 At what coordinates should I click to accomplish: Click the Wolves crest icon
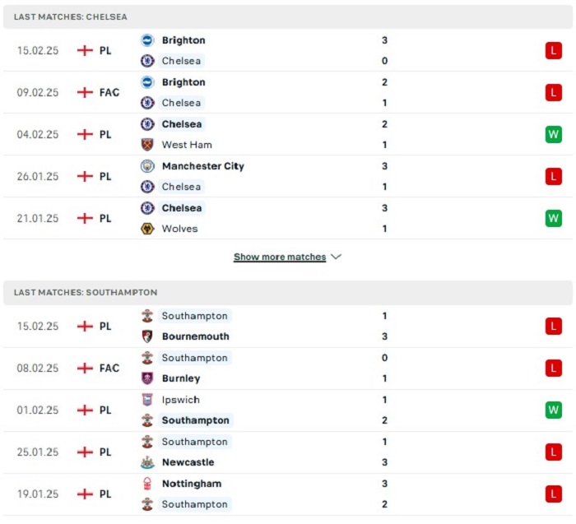coord(147,229)
